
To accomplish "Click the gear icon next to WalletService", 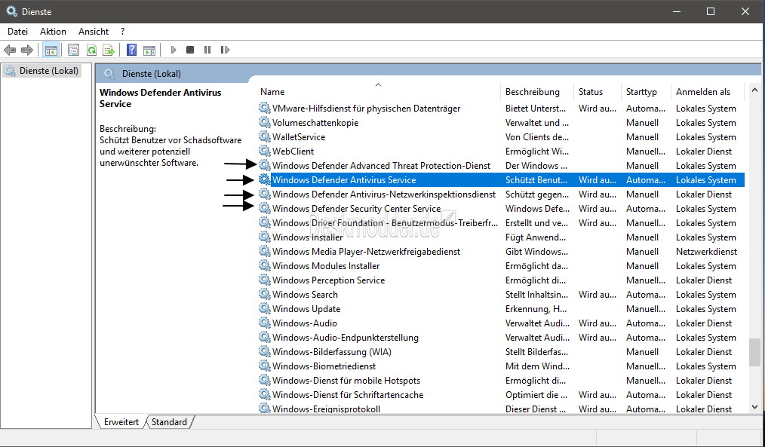I will click(x=265, y=137).
